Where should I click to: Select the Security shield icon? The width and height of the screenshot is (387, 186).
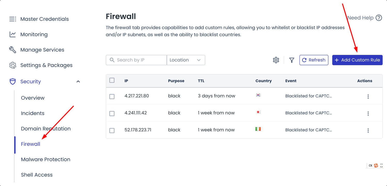pyautogui.click(x=13, y=81)
